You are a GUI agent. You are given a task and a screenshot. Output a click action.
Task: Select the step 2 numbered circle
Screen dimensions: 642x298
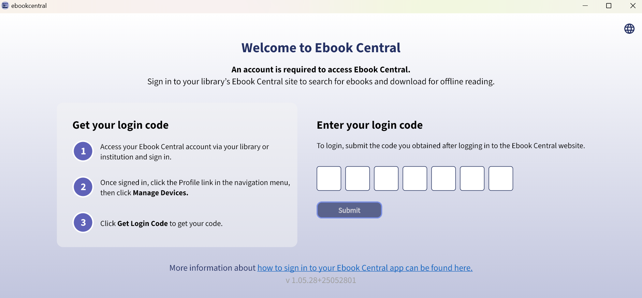pos(83,187)
